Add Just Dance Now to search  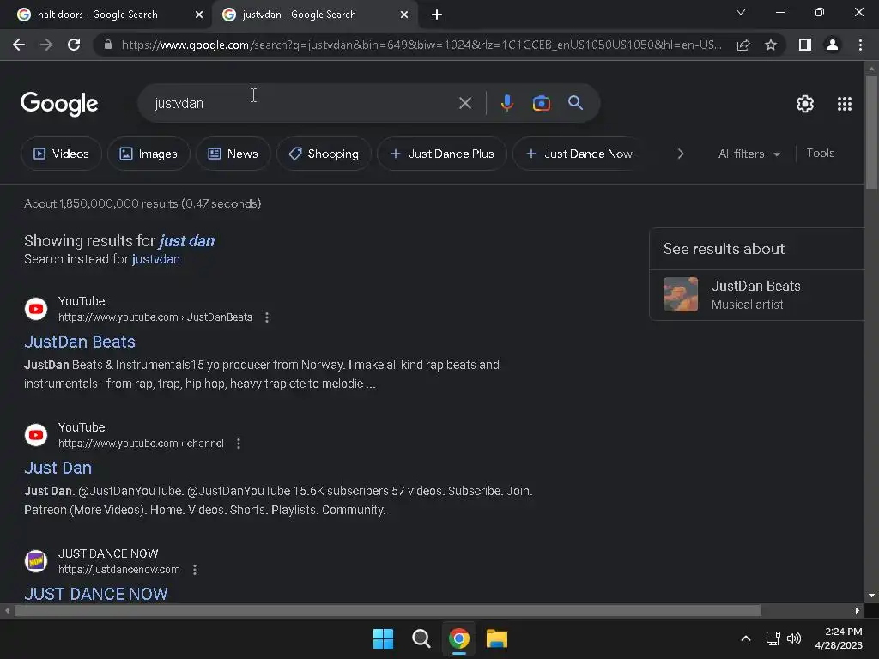tap(579, 154)
